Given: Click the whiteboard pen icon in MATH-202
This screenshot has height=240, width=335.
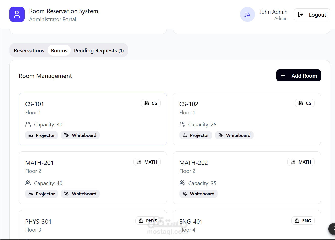Looking at the screenshot, I should coord(185,194).
